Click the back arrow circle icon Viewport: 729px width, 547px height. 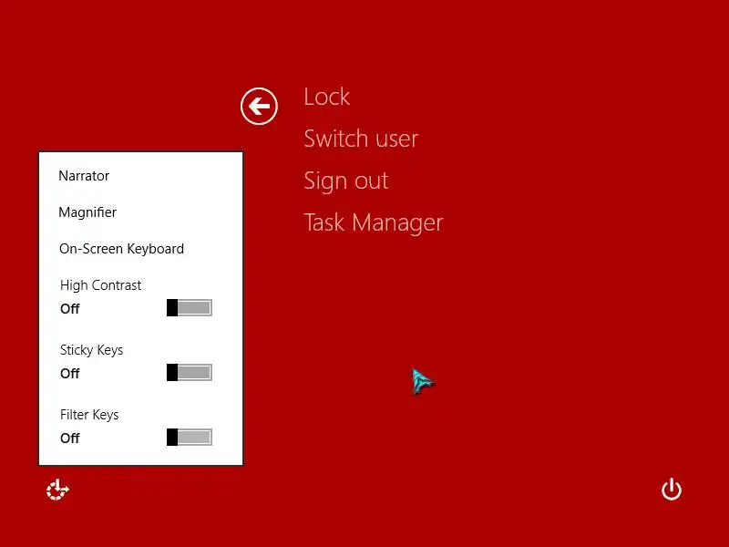click(x=259, y=106)
